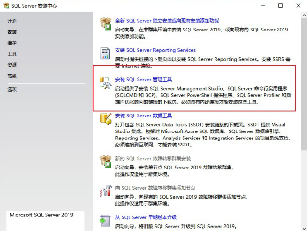Click the failover cluster installation box icon
The width and height of the screenshot is (307, 231).
[106, 162]
